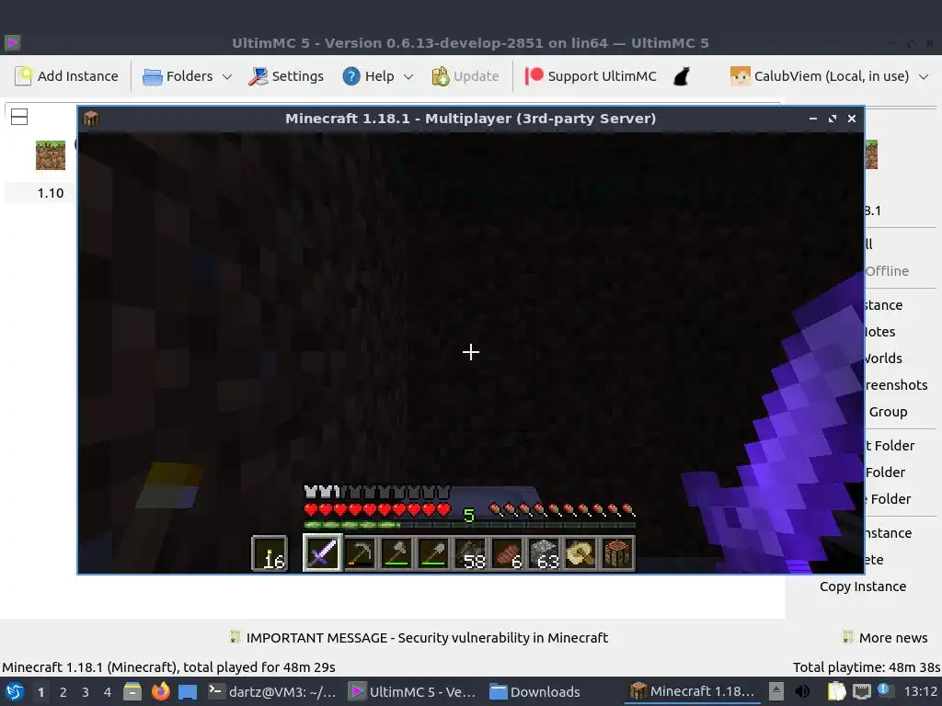Click Support UltimMC Patreon button
Image resolution: width=942 pixels, height=706 pixels.
pyautogui.click(x=591, y=76)
